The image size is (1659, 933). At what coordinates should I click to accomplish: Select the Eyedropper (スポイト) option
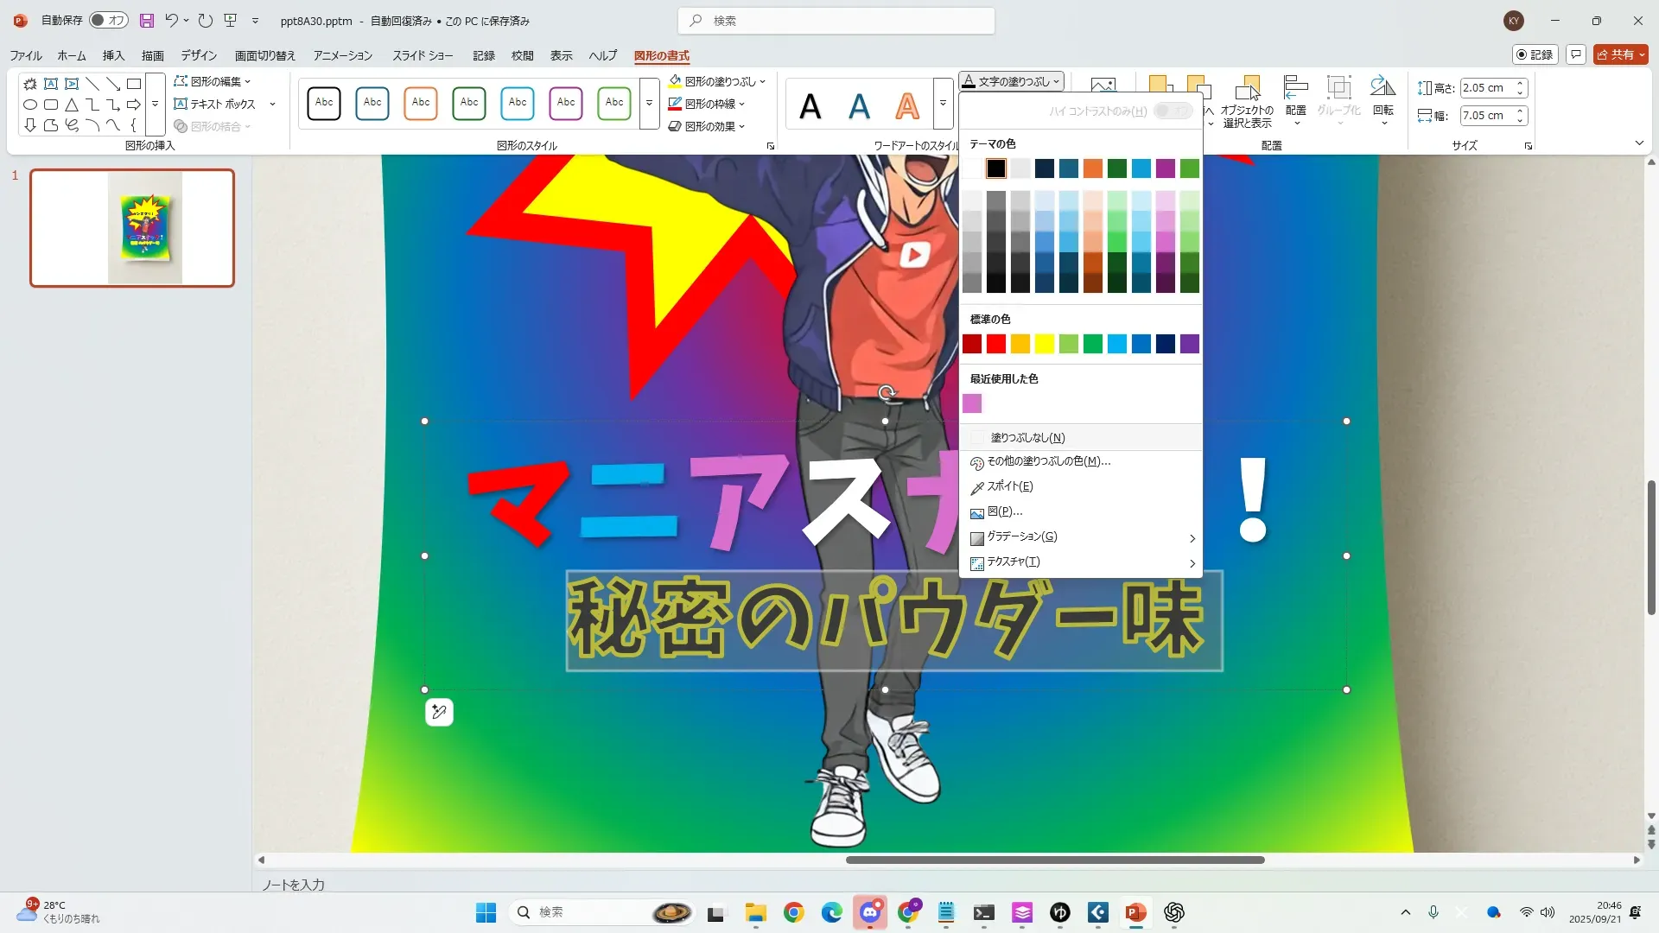pyautogui.click(x=1009, y=486)
